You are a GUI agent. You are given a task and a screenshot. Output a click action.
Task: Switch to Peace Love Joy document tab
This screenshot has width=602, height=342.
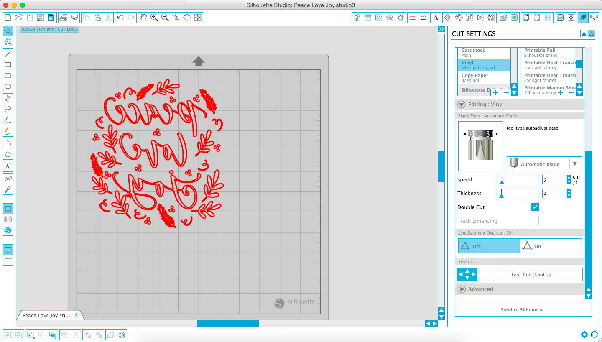coord(46,315)
